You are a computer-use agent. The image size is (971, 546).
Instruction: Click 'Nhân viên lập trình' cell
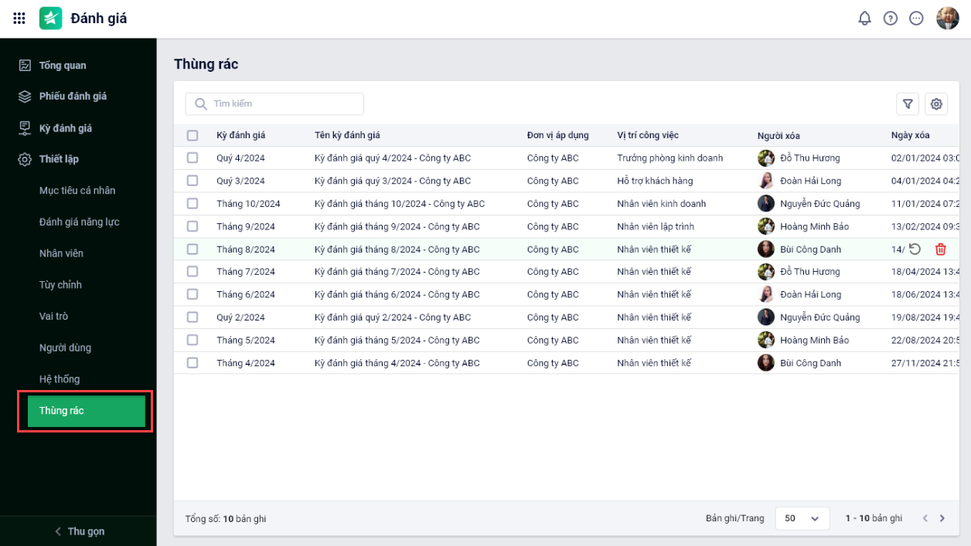pos(656,226)
